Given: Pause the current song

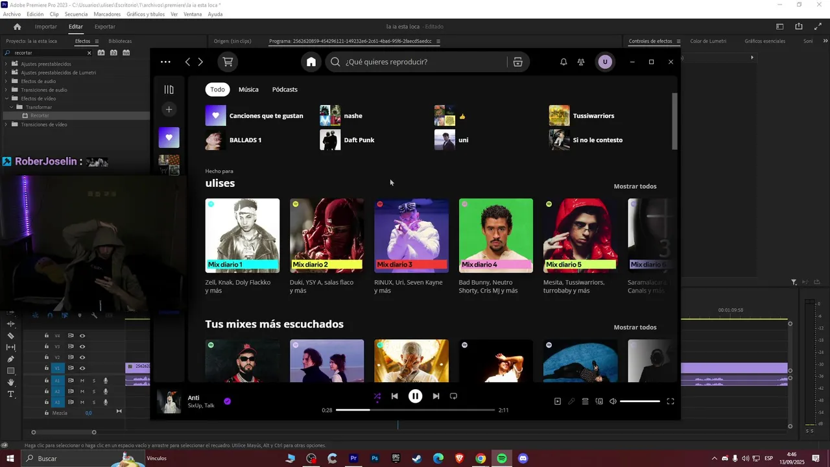Looking at the screenshot, I should pyautogui.click(x=415, y=396).
